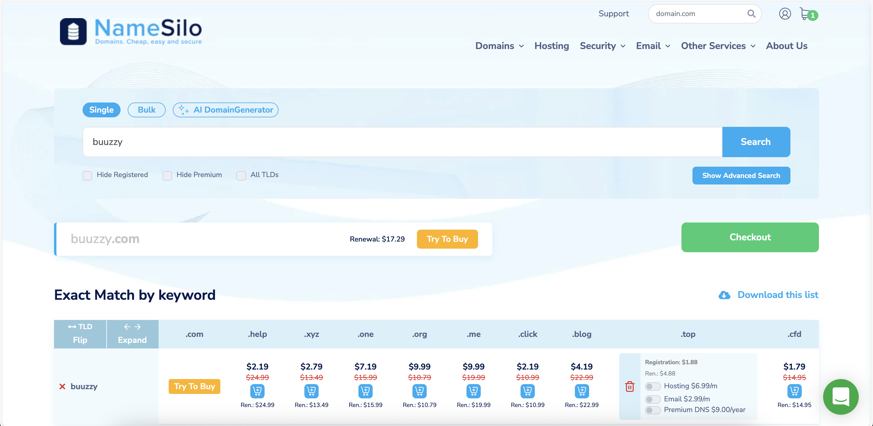
Task: Click the NameSilo logo
Action: tap(131, 31)
